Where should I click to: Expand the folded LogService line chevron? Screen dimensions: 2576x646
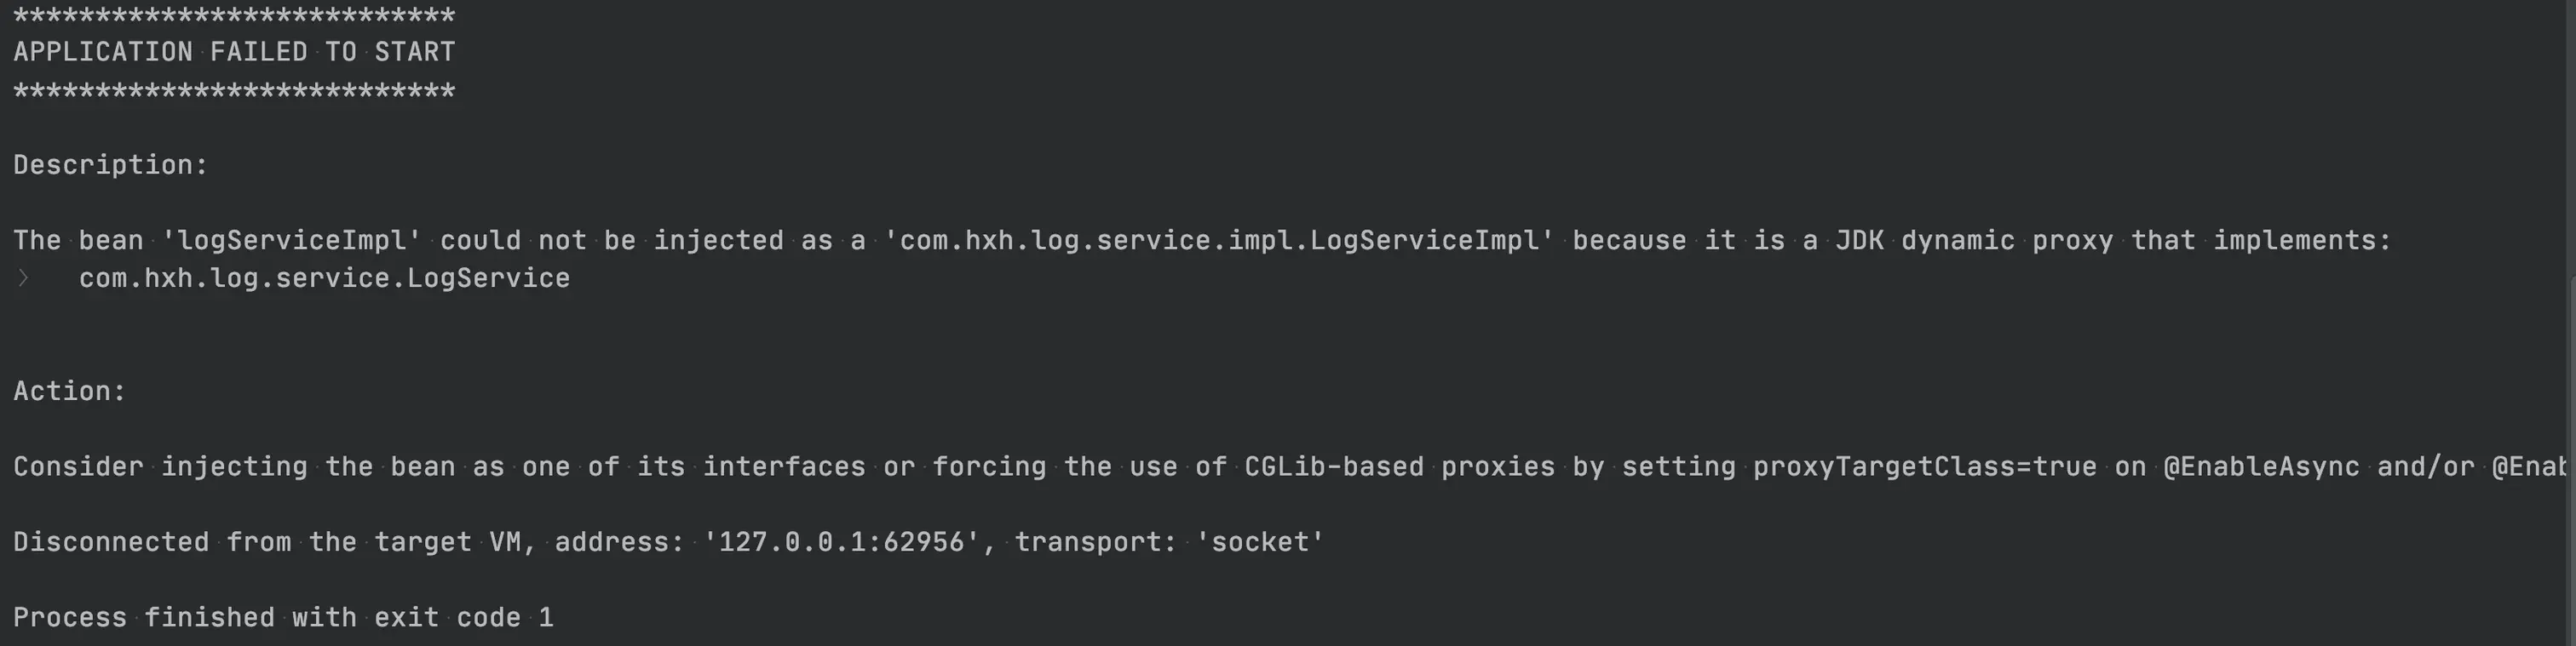(23, 278)
